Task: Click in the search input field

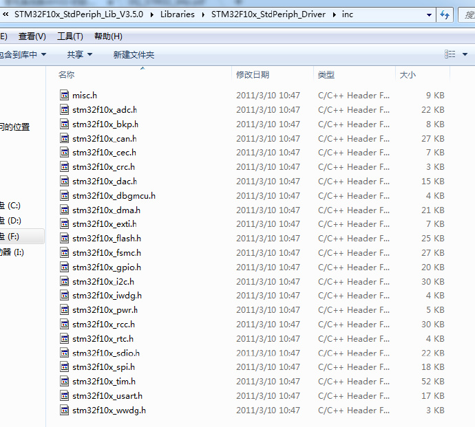Action: [467, 14]
